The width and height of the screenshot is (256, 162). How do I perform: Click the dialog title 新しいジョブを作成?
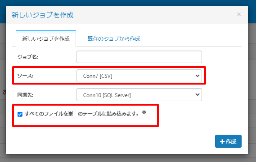coord(42,15)
